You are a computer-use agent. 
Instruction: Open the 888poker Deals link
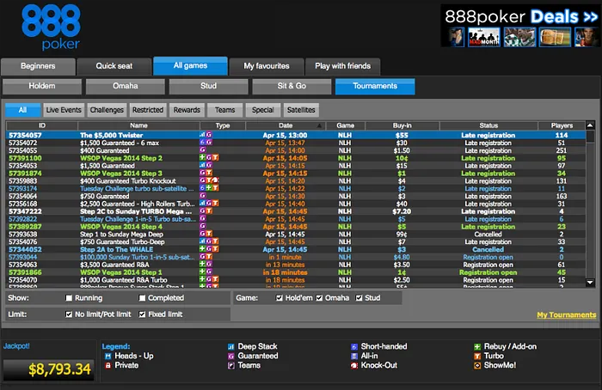coord(521,16)
